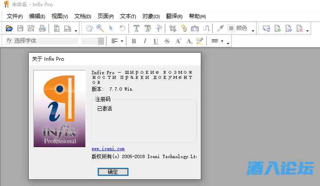Select the Zoom magnifier tool
320x186 pixels.
pos(100,28)
